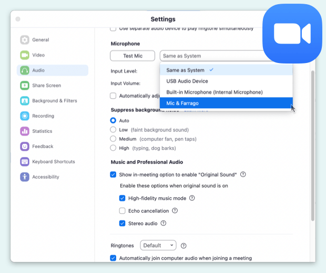326x273 pixels.
Task: Click the Share Screen sidebar icon
Action: point(25,86)
